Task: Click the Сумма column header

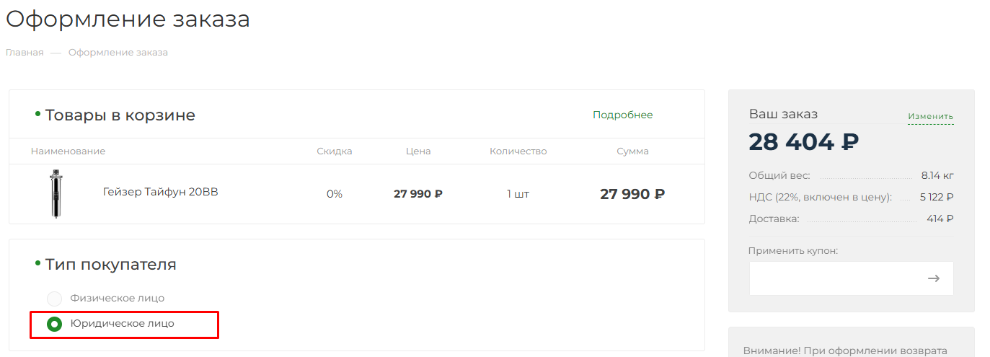Action: (632, 151)
